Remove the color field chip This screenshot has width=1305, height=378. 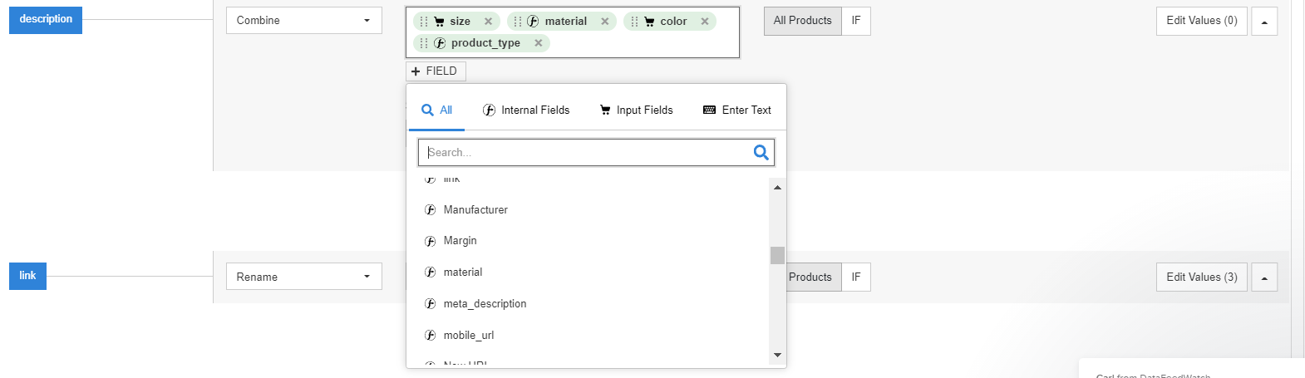point(705,22)
